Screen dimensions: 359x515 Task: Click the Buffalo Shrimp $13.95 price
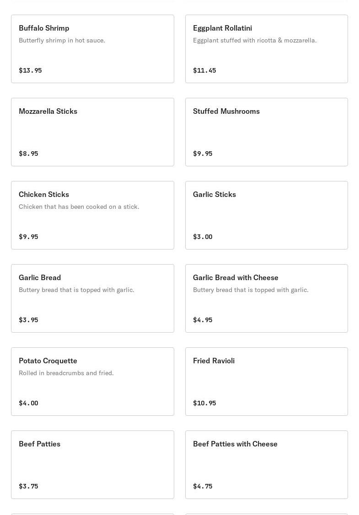[30, 70]
